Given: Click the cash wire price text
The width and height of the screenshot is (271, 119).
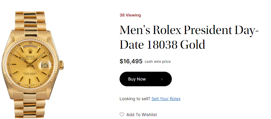Looking at the screenshot, I should coord(157,62).
